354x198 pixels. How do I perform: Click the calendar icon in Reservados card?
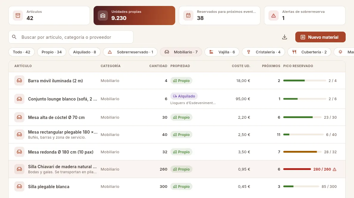point(188,16)
